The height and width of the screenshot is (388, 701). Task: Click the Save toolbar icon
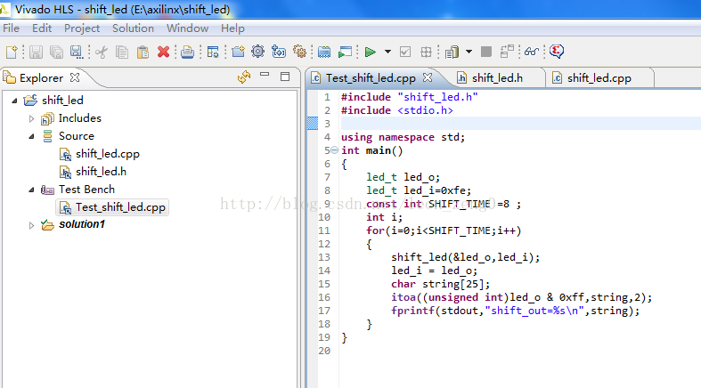pos(36,52)
